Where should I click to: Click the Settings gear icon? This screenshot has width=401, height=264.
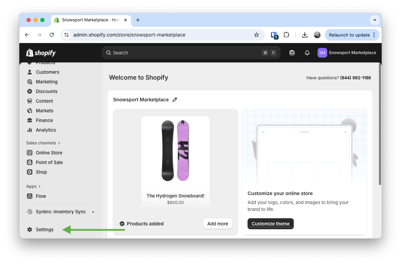30,230
